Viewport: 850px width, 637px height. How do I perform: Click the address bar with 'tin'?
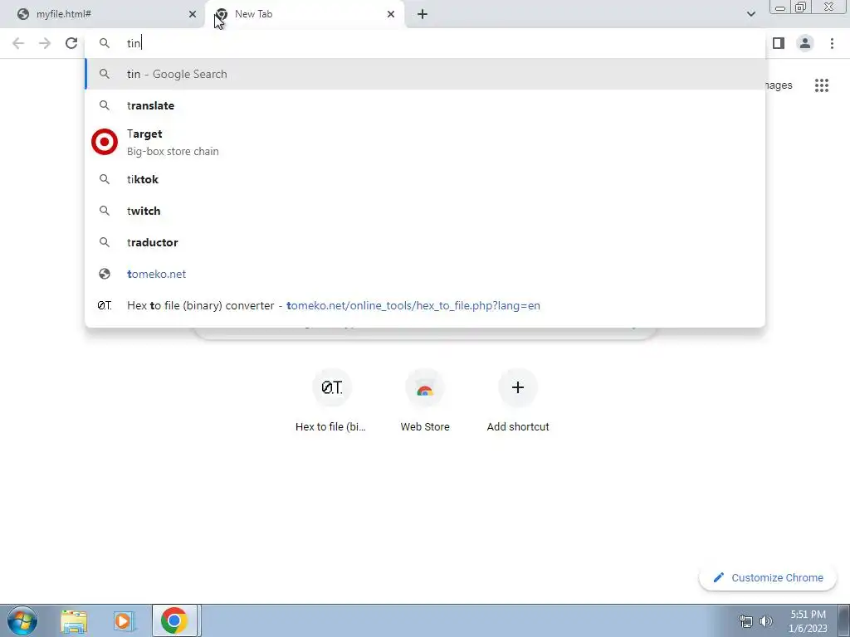coord(425,43)
